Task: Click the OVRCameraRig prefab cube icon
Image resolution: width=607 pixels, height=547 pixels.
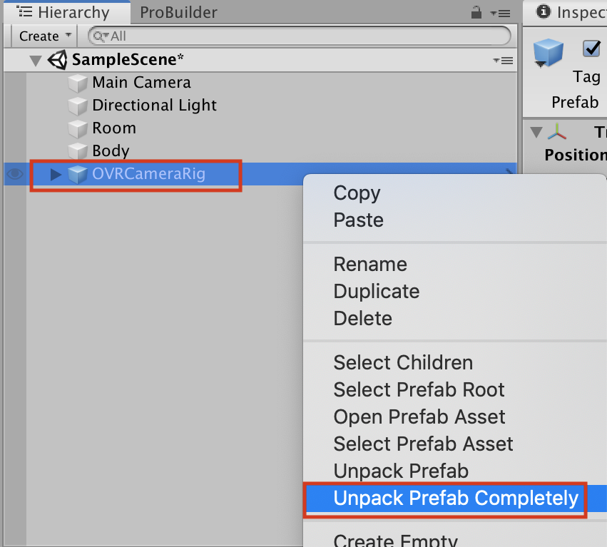Action: tap(78, 174)
